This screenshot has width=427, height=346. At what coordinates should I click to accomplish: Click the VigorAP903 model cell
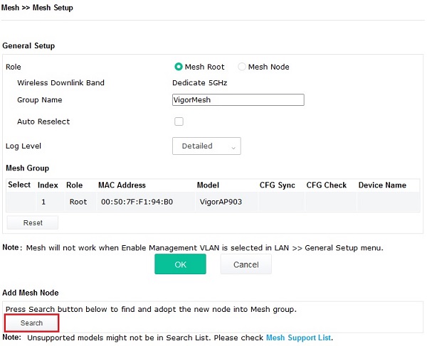tap(221, 202)
